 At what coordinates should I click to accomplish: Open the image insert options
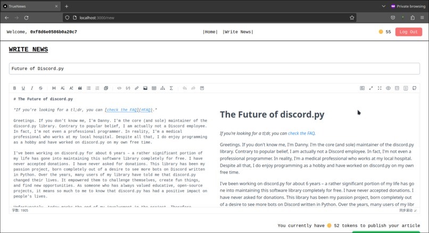coord(145,88)
